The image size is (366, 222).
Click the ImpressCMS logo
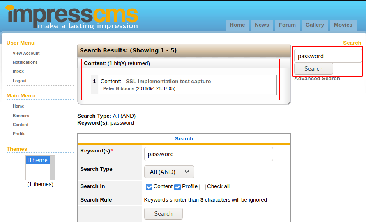(72, 17)
